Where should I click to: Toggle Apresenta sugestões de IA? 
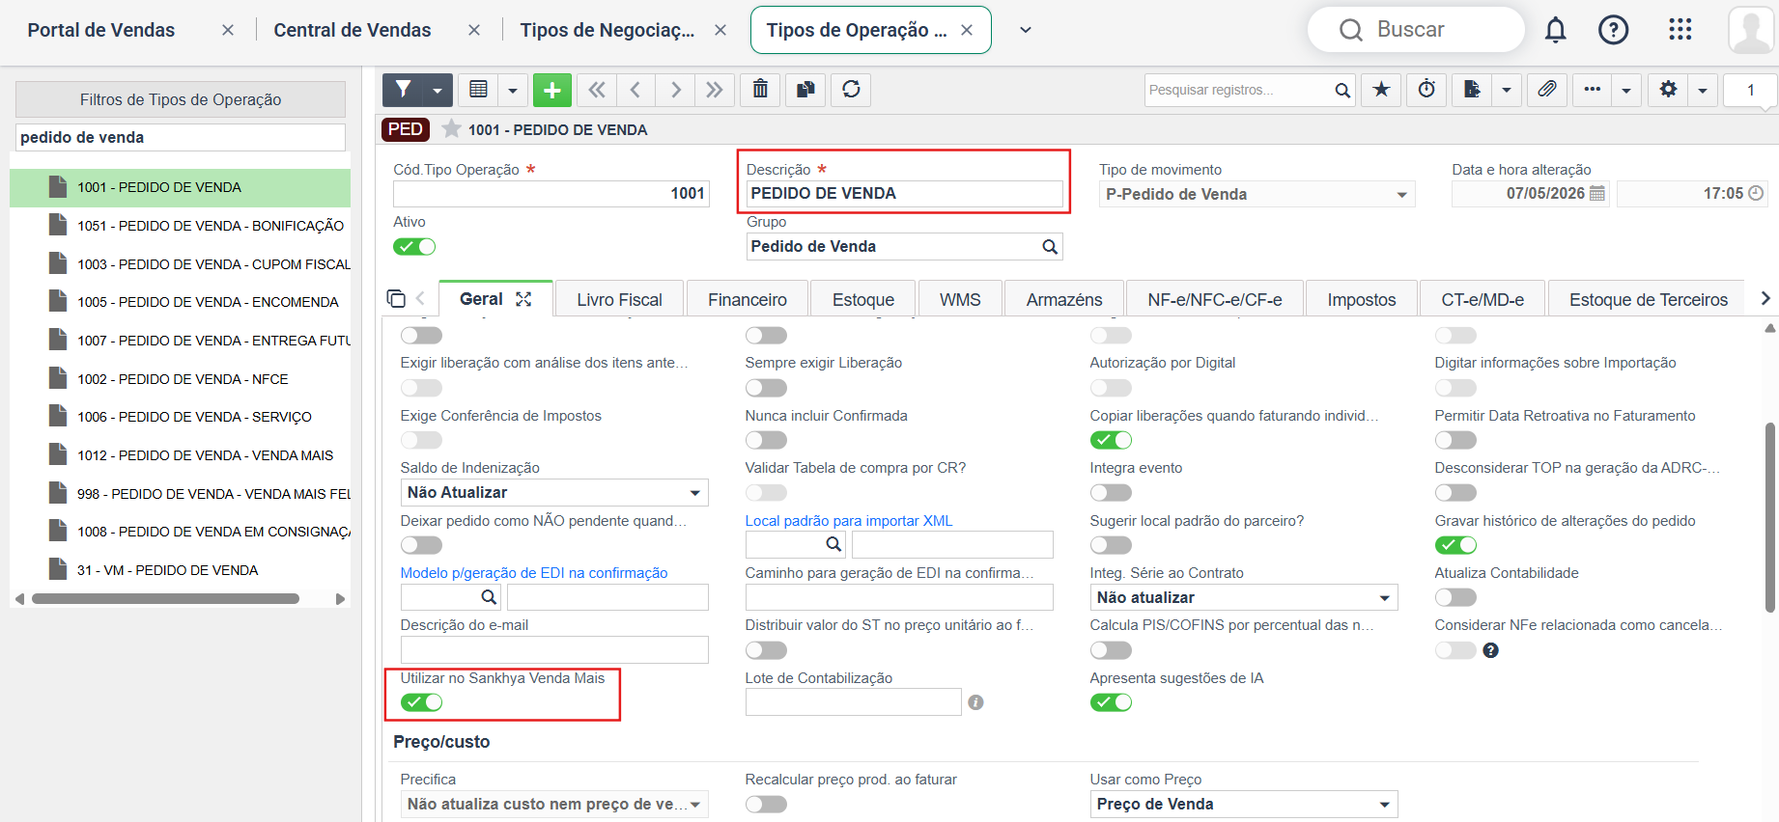(x=1111, y=702)
